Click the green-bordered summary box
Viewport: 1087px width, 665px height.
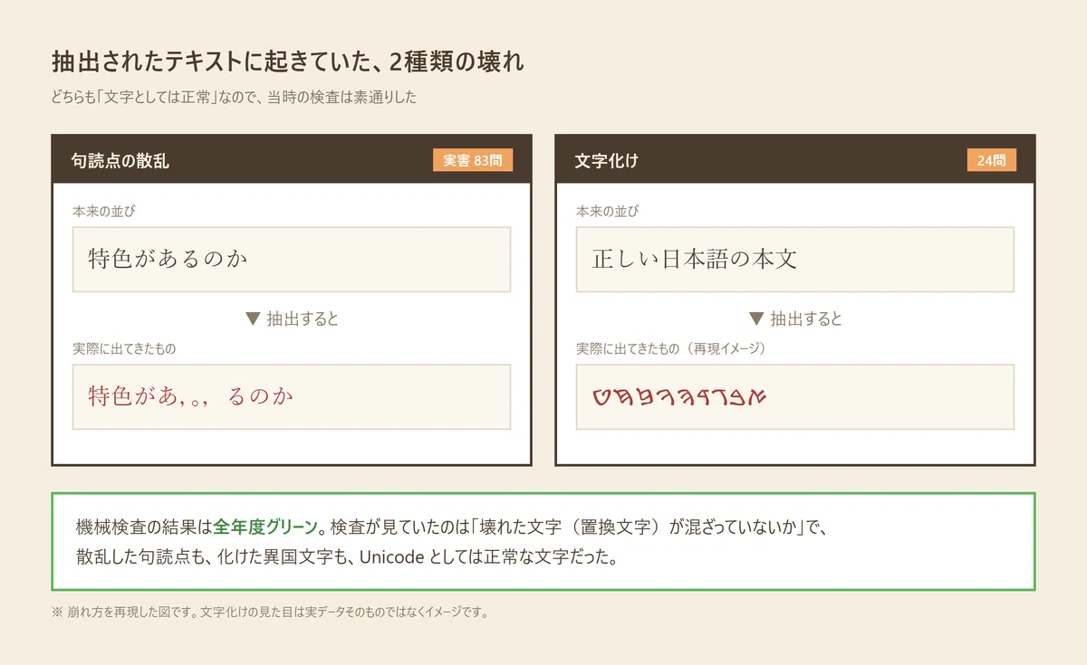[x=543, y=542]
